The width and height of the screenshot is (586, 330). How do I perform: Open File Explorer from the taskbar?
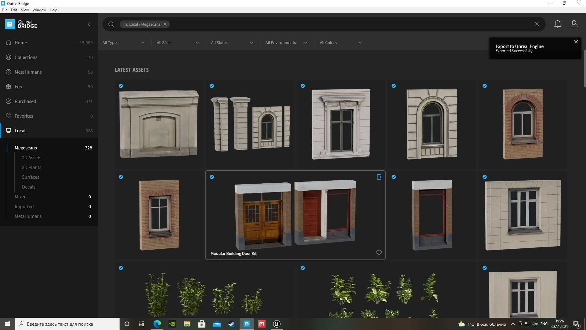pos(187,324)
